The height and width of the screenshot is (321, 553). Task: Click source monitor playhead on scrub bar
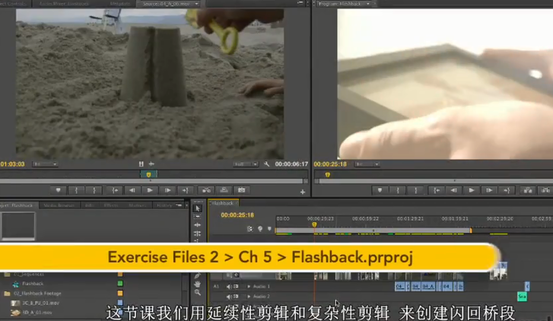pos(148,174)
